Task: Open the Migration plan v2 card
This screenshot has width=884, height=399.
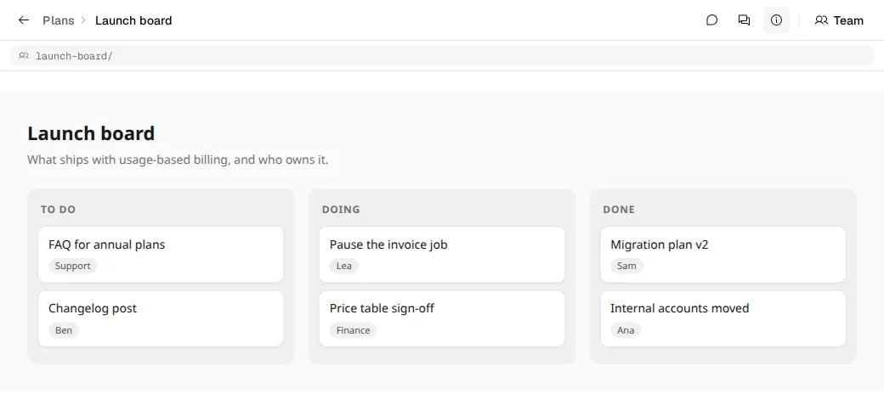Action: (x=722, y=255)
